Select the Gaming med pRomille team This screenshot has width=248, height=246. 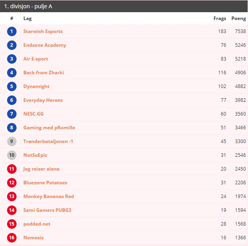click(x=49, y=128)
